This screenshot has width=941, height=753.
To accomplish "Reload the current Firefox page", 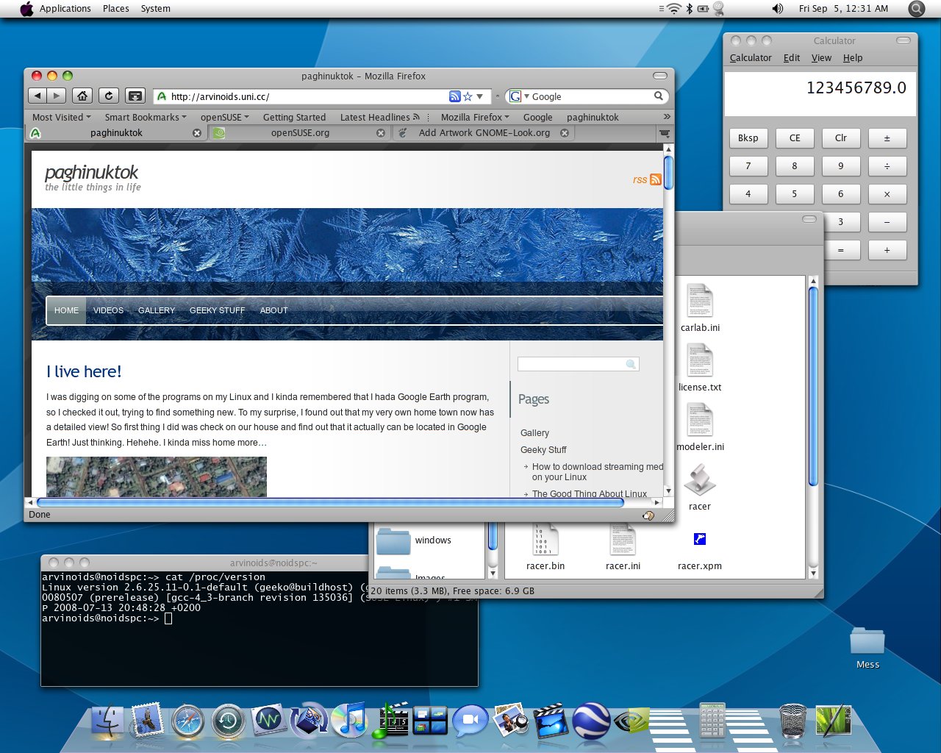I will pyautogui.click(x=109, y=96).
